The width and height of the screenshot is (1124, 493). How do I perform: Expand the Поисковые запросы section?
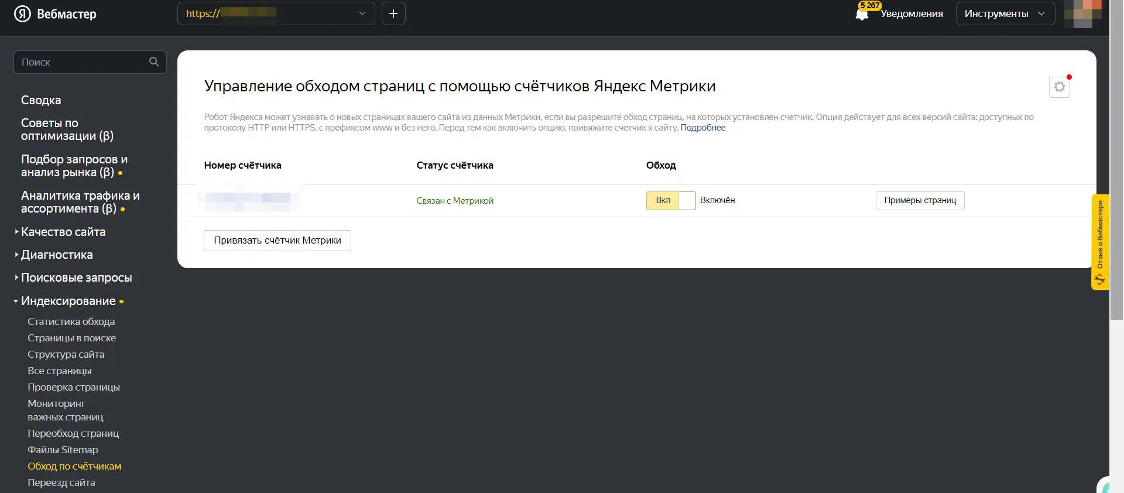76,278
